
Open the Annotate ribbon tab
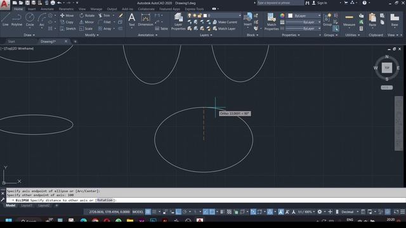[47, 9]
